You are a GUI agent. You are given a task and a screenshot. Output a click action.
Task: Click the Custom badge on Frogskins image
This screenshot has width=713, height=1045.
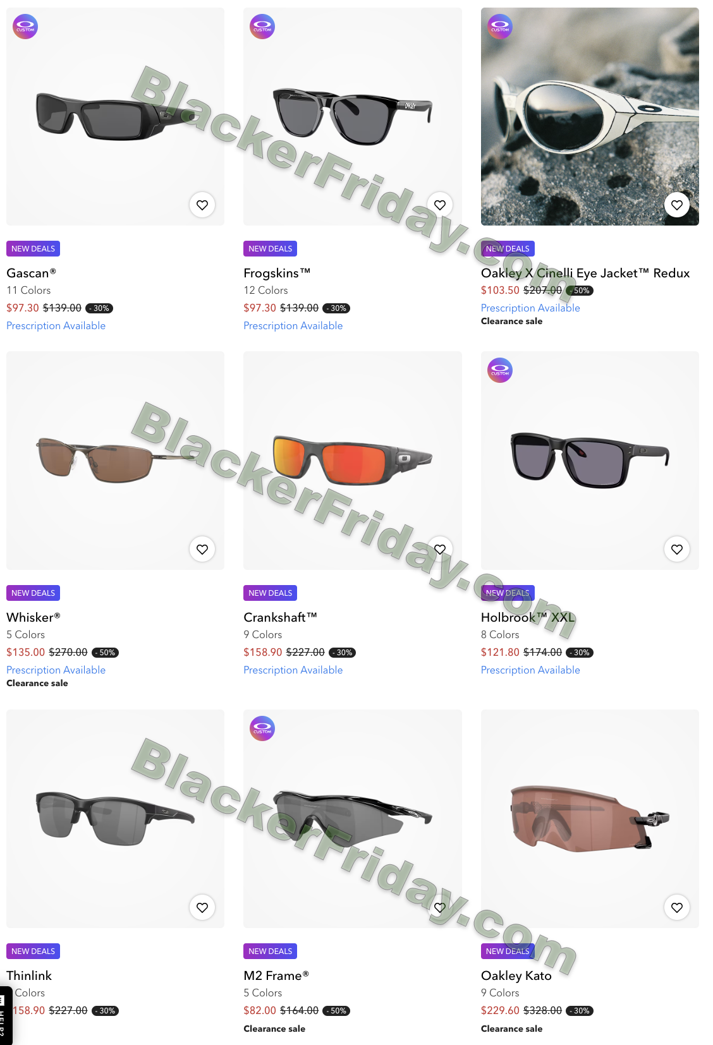[262, 27]
